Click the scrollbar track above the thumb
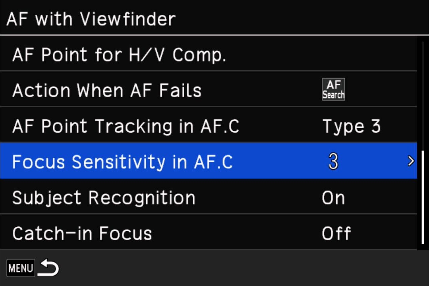429x286 pixels. tap(423, 96)
